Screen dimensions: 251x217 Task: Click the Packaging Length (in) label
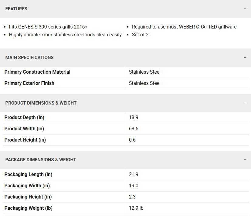coord(28,175)
